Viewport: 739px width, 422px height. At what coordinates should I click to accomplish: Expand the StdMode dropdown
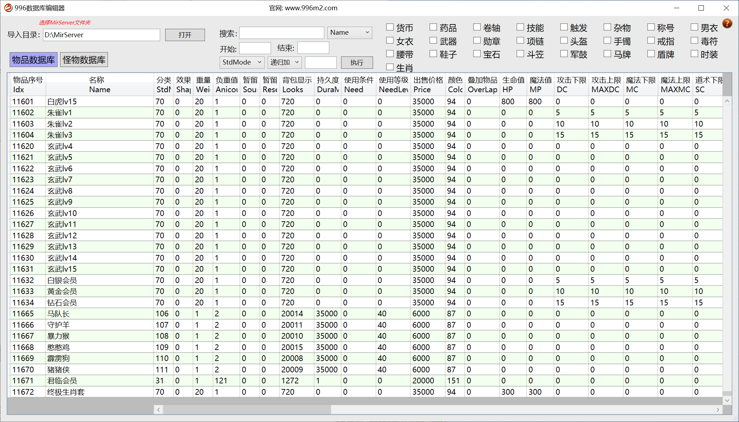point(242,62)
